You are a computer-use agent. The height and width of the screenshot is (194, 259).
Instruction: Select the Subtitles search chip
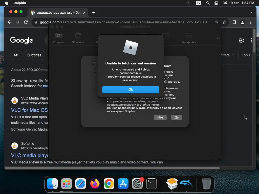point(34,55)
